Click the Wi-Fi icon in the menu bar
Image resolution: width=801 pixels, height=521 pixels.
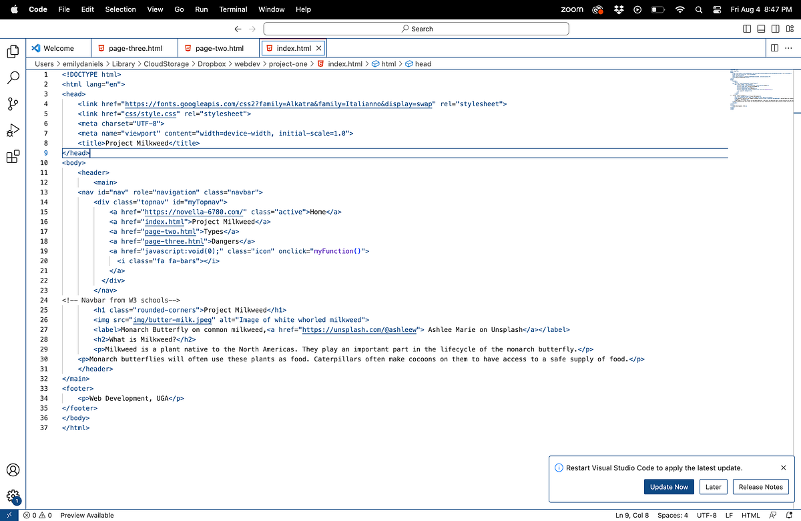tap(680, 9)
